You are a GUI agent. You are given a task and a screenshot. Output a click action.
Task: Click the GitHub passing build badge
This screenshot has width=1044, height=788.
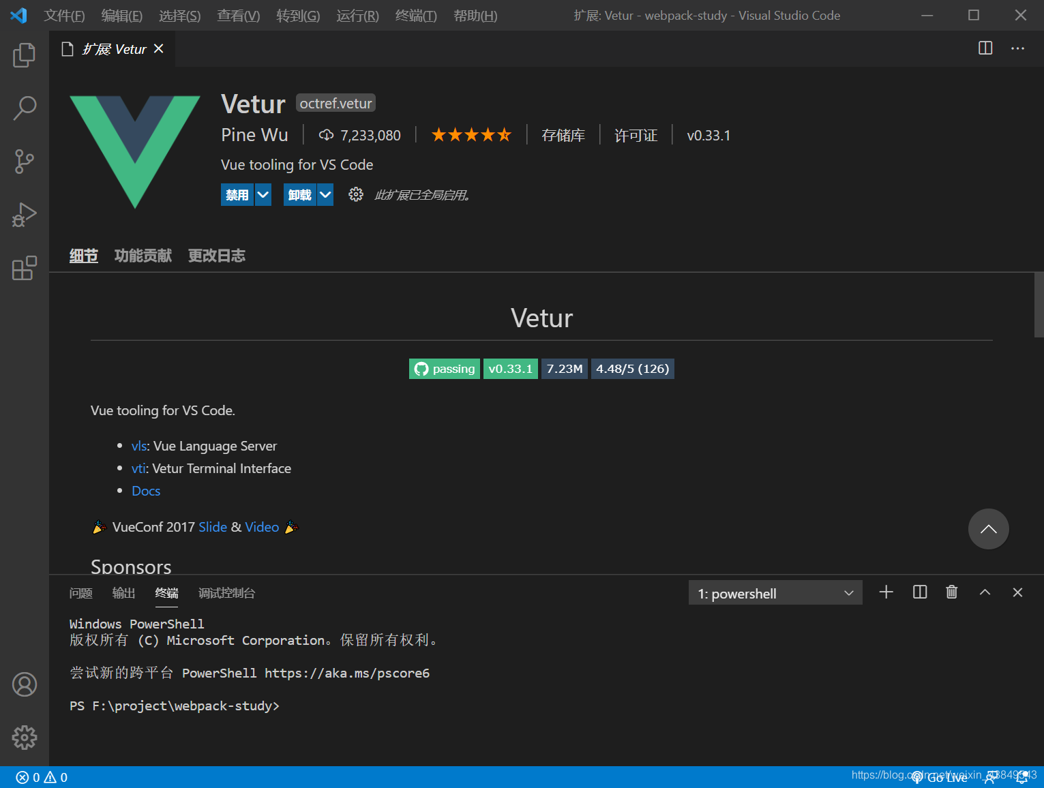[445, 369]
